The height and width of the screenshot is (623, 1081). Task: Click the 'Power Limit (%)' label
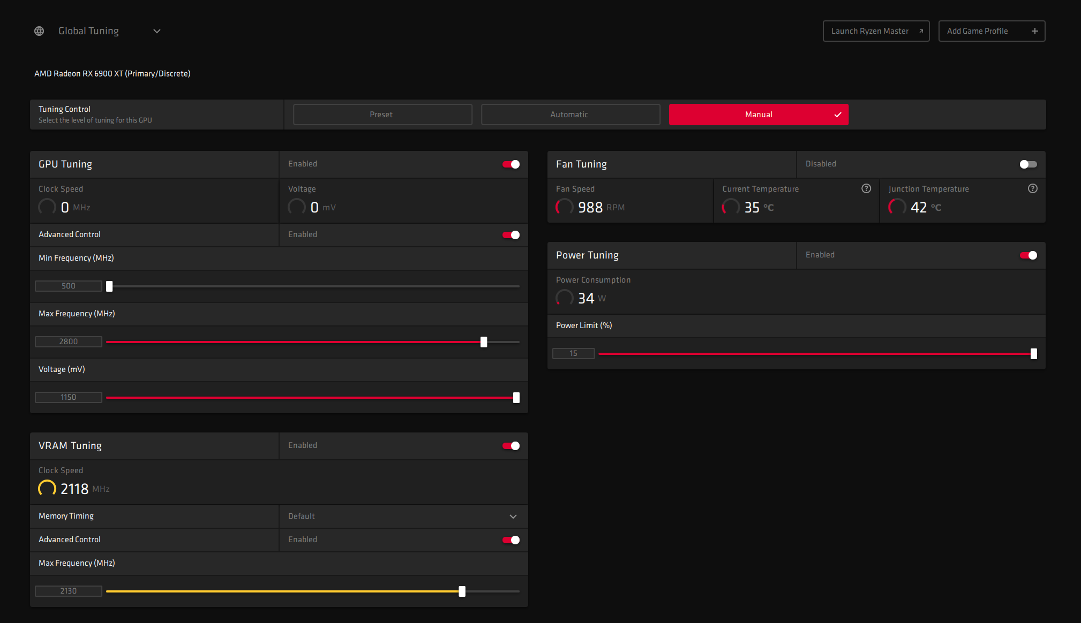click(x=584, y=325)
